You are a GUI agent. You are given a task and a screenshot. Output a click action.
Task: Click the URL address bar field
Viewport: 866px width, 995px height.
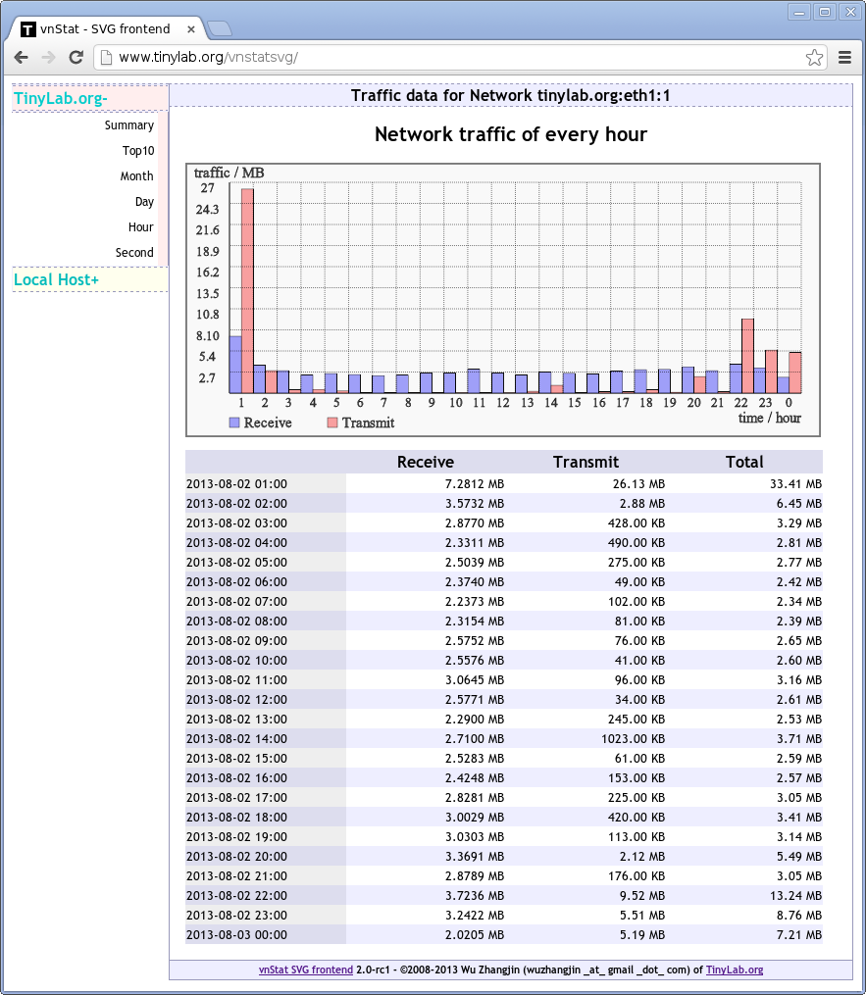451,58
